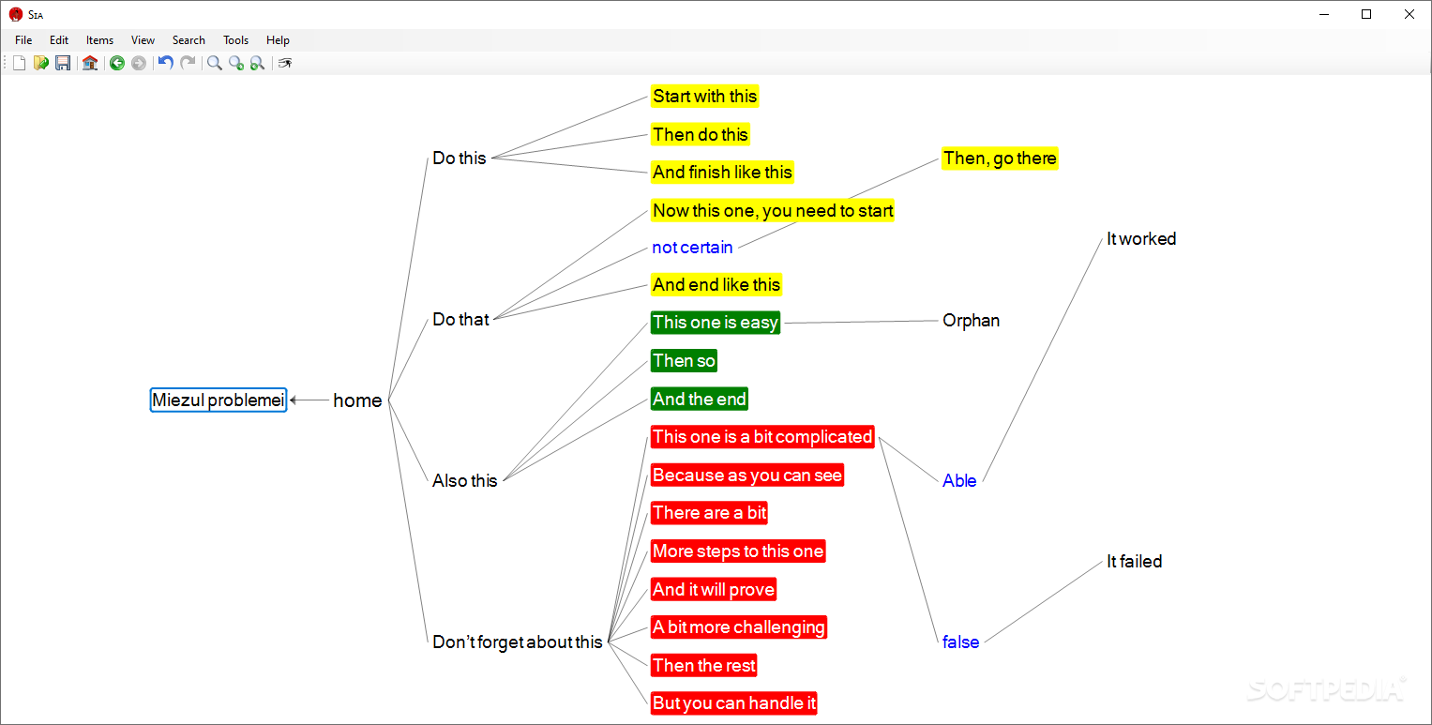
Task: Click the green 'This one is easy' node
Action: tap(716, 323)
